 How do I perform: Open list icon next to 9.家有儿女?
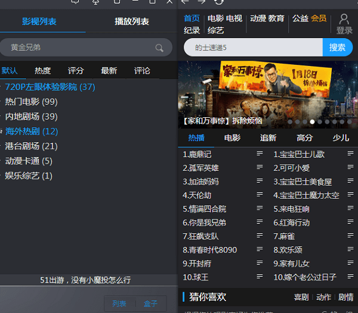tap(350, 263)
